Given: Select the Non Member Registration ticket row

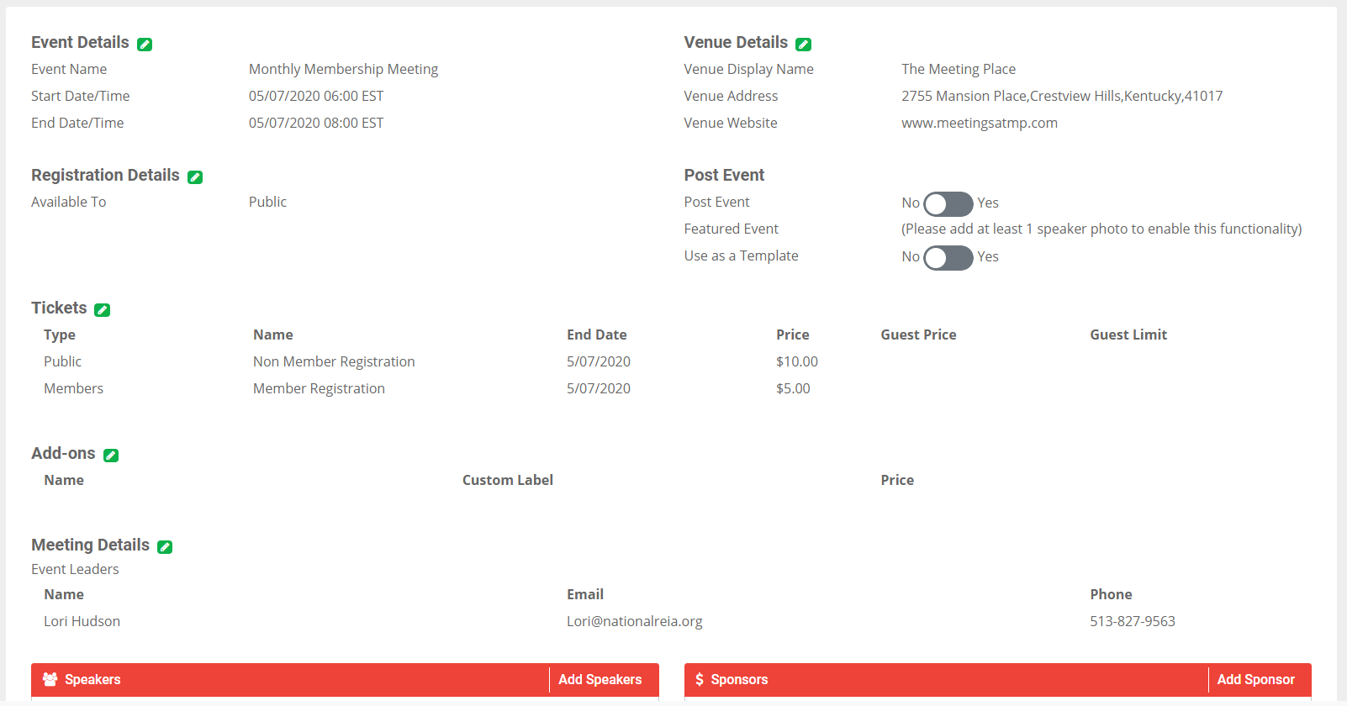Looking at the screenshot, I should pos(334,361).
